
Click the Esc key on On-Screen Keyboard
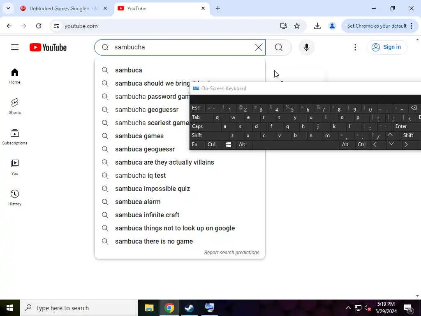tap(197, 108)
